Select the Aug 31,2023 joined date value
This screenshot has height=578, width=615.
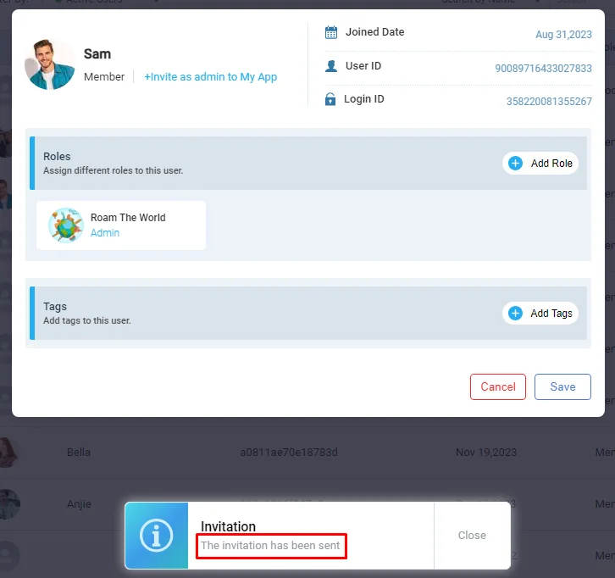(563, 35)
